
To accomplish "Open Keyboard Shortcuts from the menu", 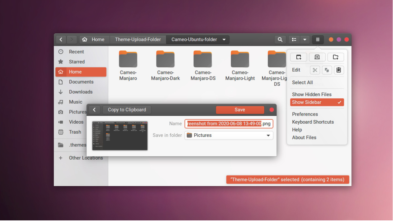I will (313, 122).
